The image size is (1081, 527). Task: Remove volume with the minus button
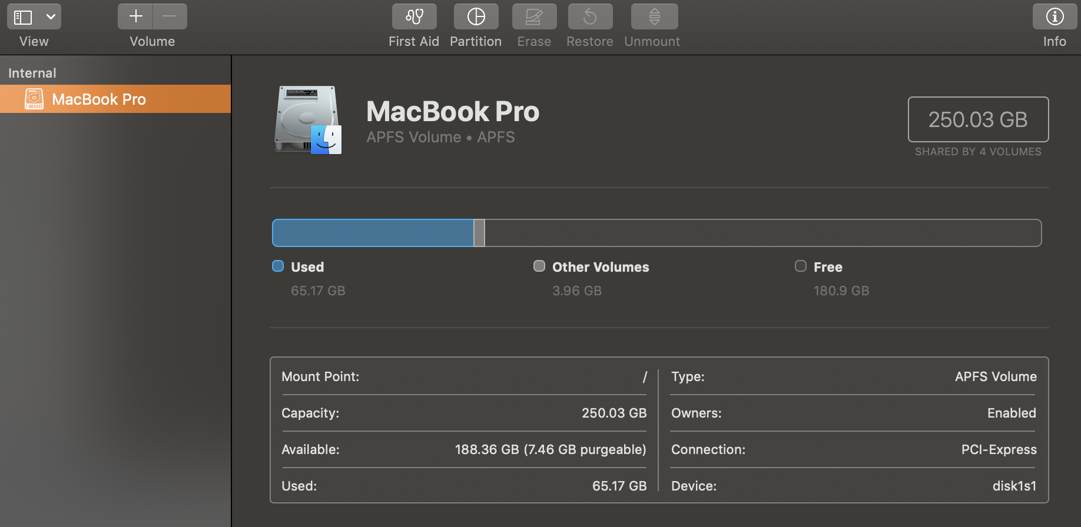170,16
